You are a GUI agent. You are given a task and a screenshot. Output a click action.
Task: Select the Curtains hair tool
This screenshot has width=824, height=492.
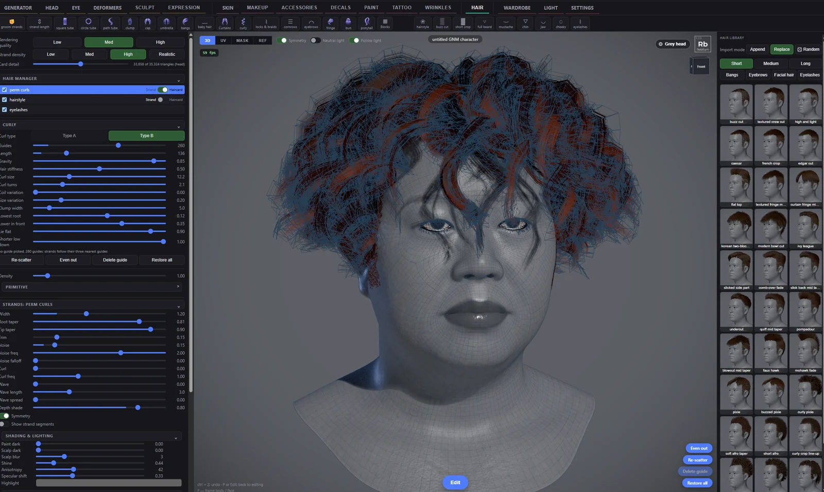pos(225,23)
